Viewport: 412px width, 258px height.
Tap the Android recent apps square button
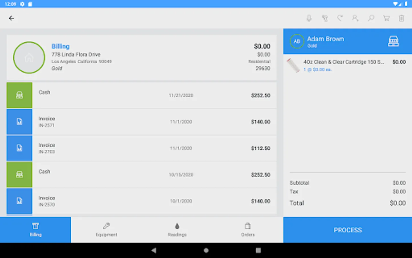[x=258, y=250]
